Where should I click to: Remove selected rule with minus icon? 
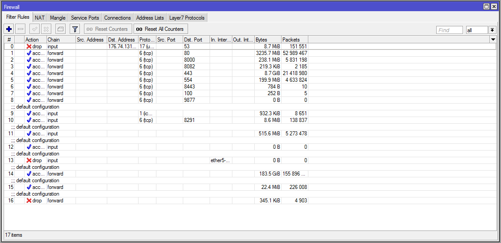pos(21,29)
